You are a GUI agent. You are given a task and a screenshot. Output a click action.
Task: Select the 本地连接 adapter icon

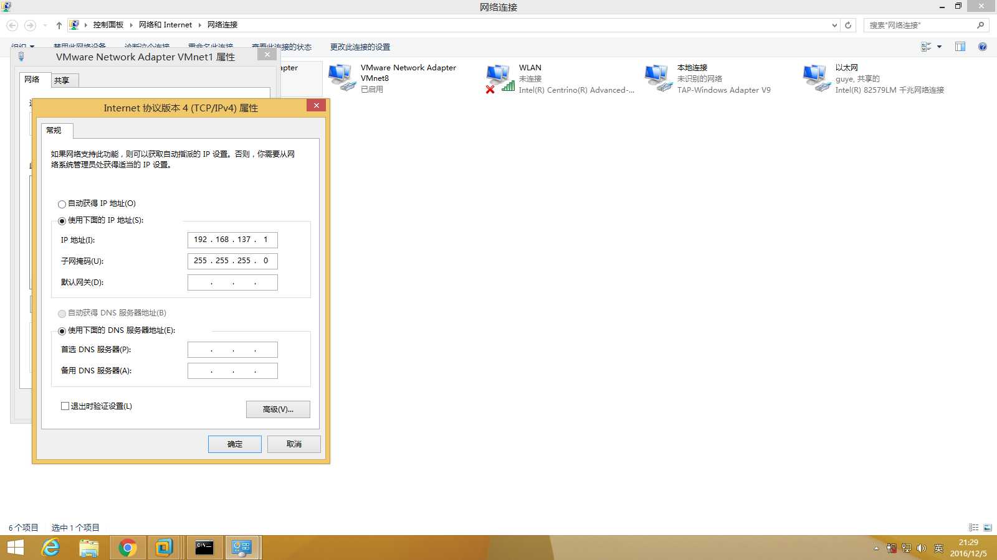tap(659, 78)
